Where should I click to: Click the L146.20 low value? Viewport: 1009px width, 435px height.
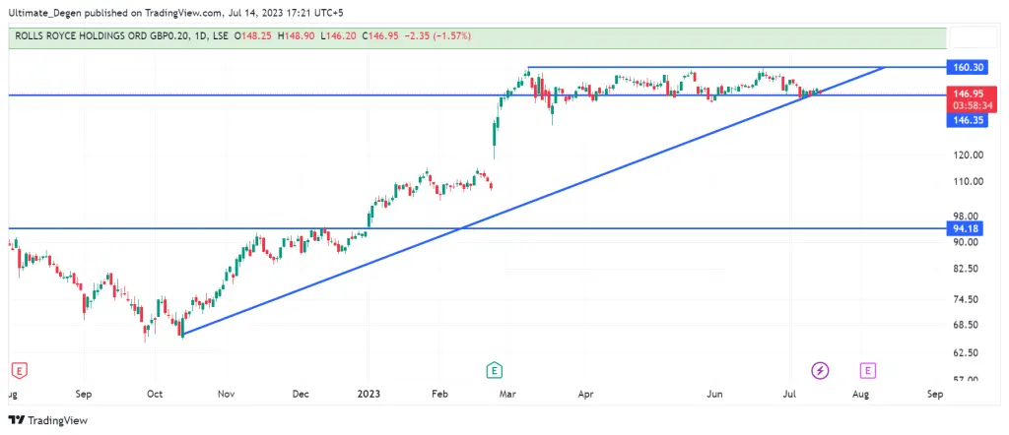[338, 36]
